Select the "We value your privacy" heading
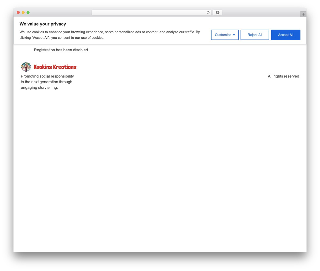This screenshot has width=320, height=271. [x=43, y=24]
